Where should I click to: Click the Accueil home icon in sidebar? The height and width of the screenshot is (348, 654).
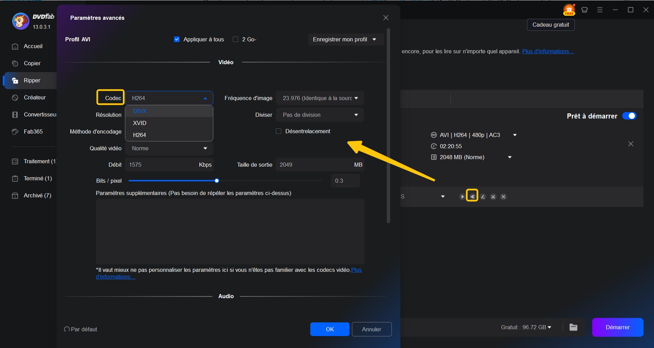point(15,46)
